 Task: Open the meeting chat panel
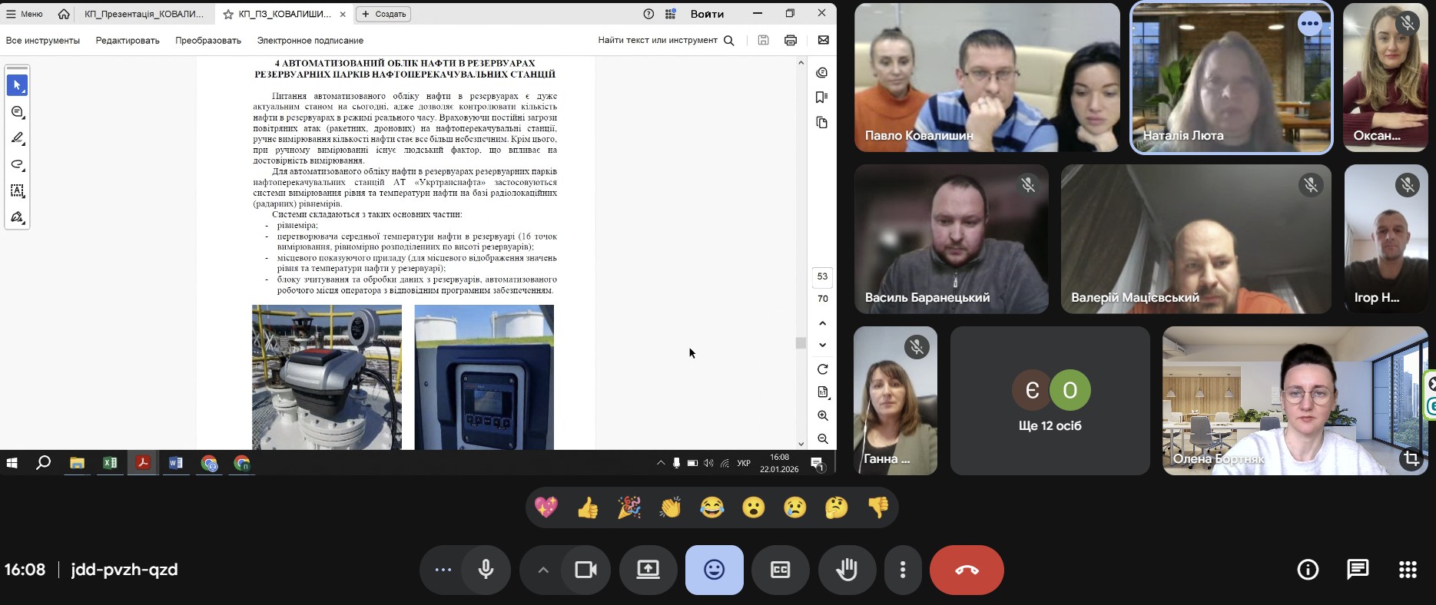tap(1358, 570)
